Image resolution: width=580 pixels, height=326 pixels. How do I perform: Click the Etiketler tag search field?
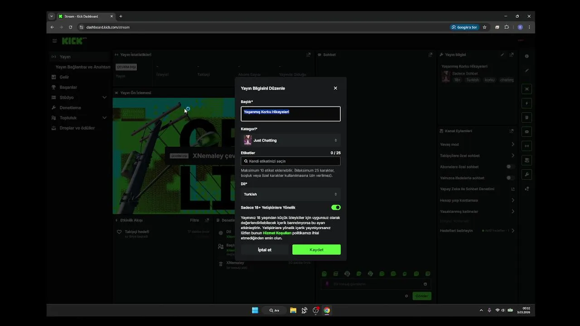(x=290, y=161)
